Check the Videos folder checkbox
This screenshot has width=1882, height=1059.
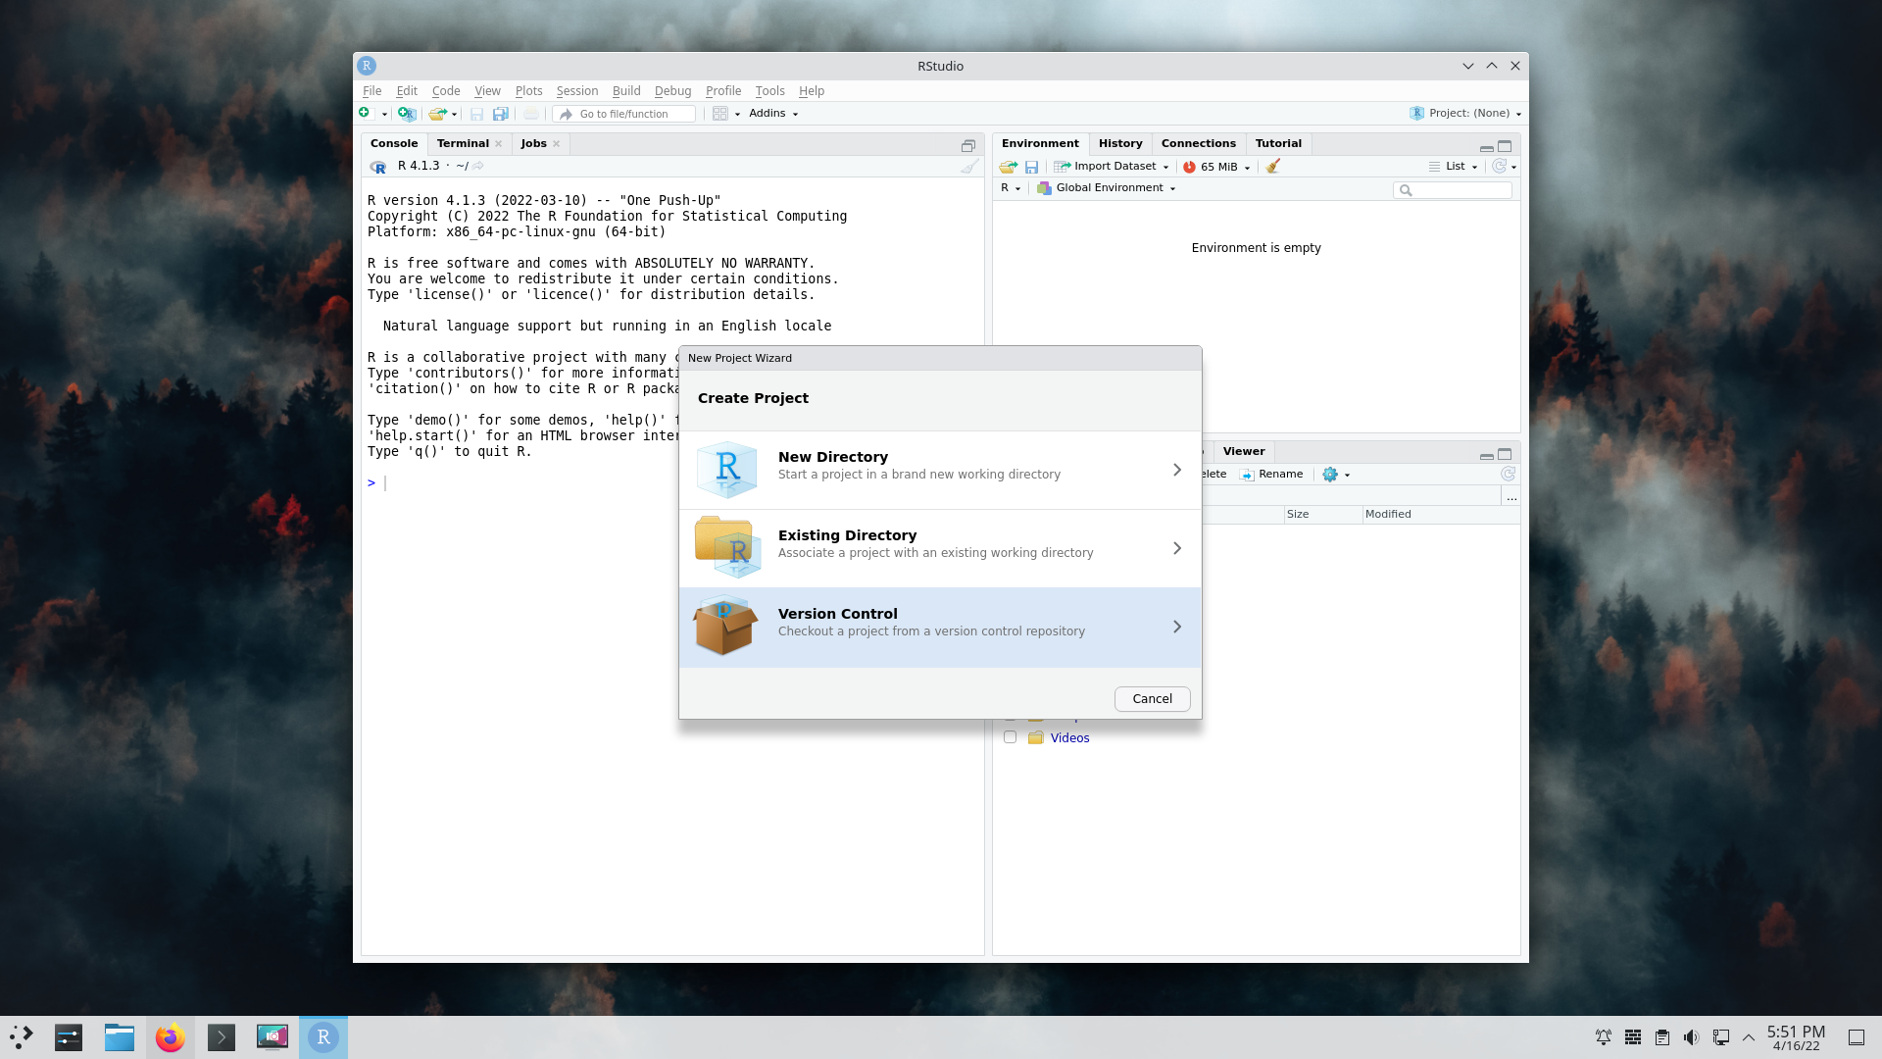coord(1010,737)
